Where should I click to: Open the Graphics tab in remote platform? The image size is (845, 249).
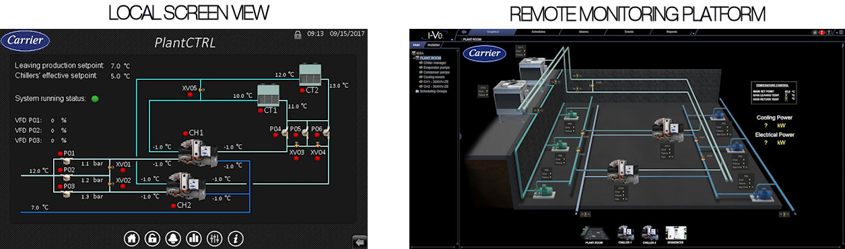click(x=493, y=32)
